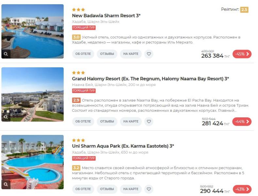
Task: Click the 2.5 rating badge
Action: coord(244,10)
